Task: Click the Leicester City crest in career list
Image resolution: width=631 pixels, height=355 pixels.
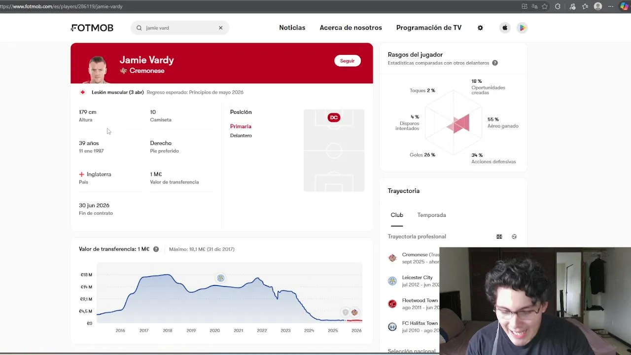Action: coord(392,281)
